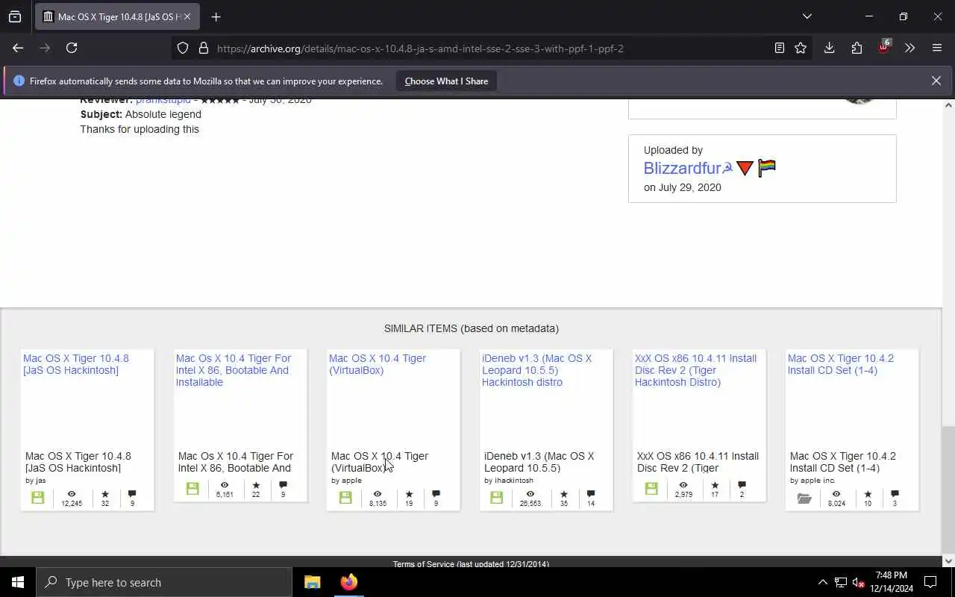Click reviews bubble on iDeneb card showing 14

click(591, 494)
